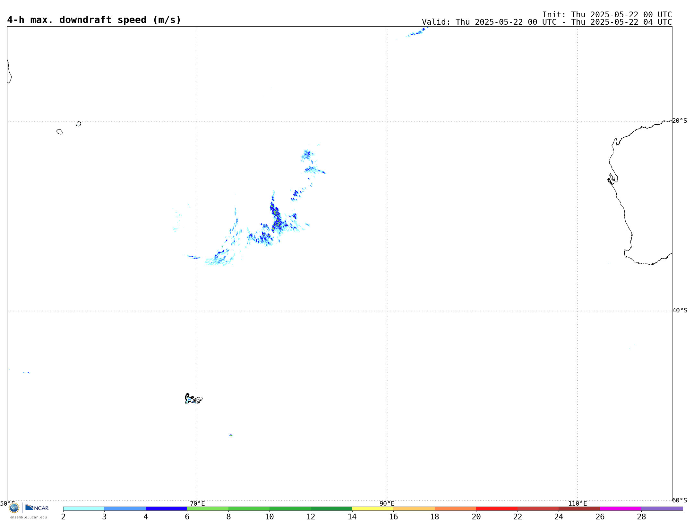This screenshot has width=693, height=521.
Task: Click the Kerguelen Islands outline on the map
Action: pos(193,399)
